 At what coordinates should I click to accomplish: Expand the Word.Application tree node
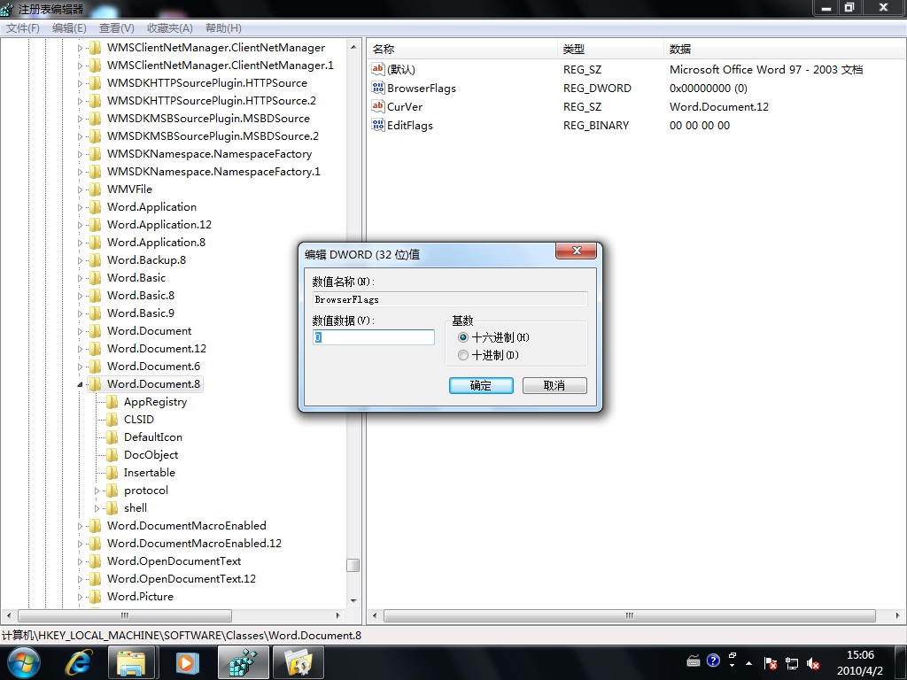(x=80, y=207)
